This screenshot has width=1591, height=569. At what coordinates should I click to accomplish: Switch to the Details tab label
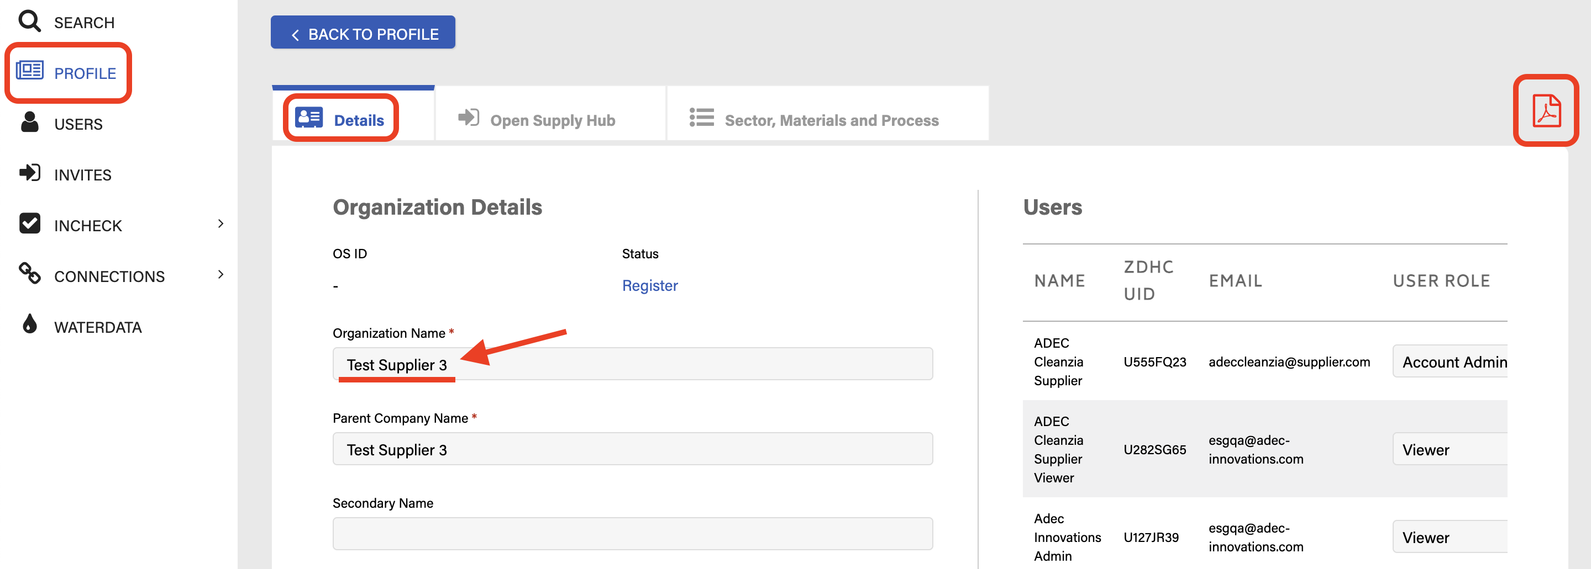click(x=359, y=120)
